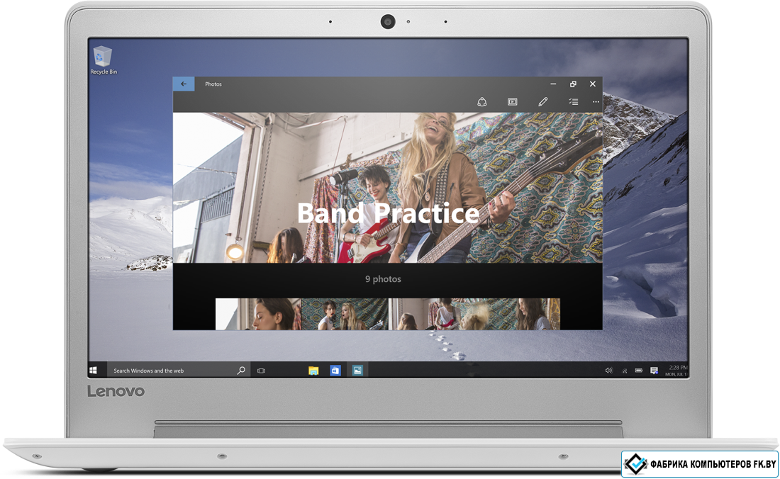Open the Action Center notifications icon

coord(654,371)
